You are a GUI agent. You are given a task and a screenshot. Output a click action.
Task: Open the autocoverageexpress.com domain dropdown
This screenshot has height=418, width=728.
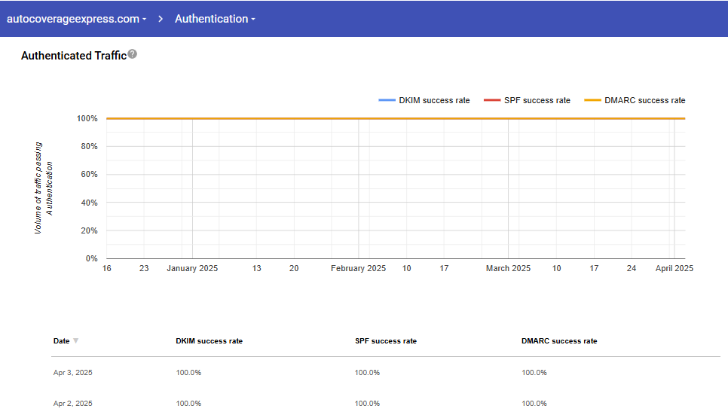[76, 19]
